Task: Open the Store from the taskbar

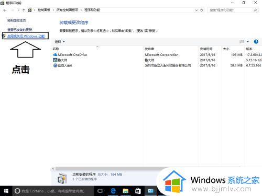Action: [138, 191]
